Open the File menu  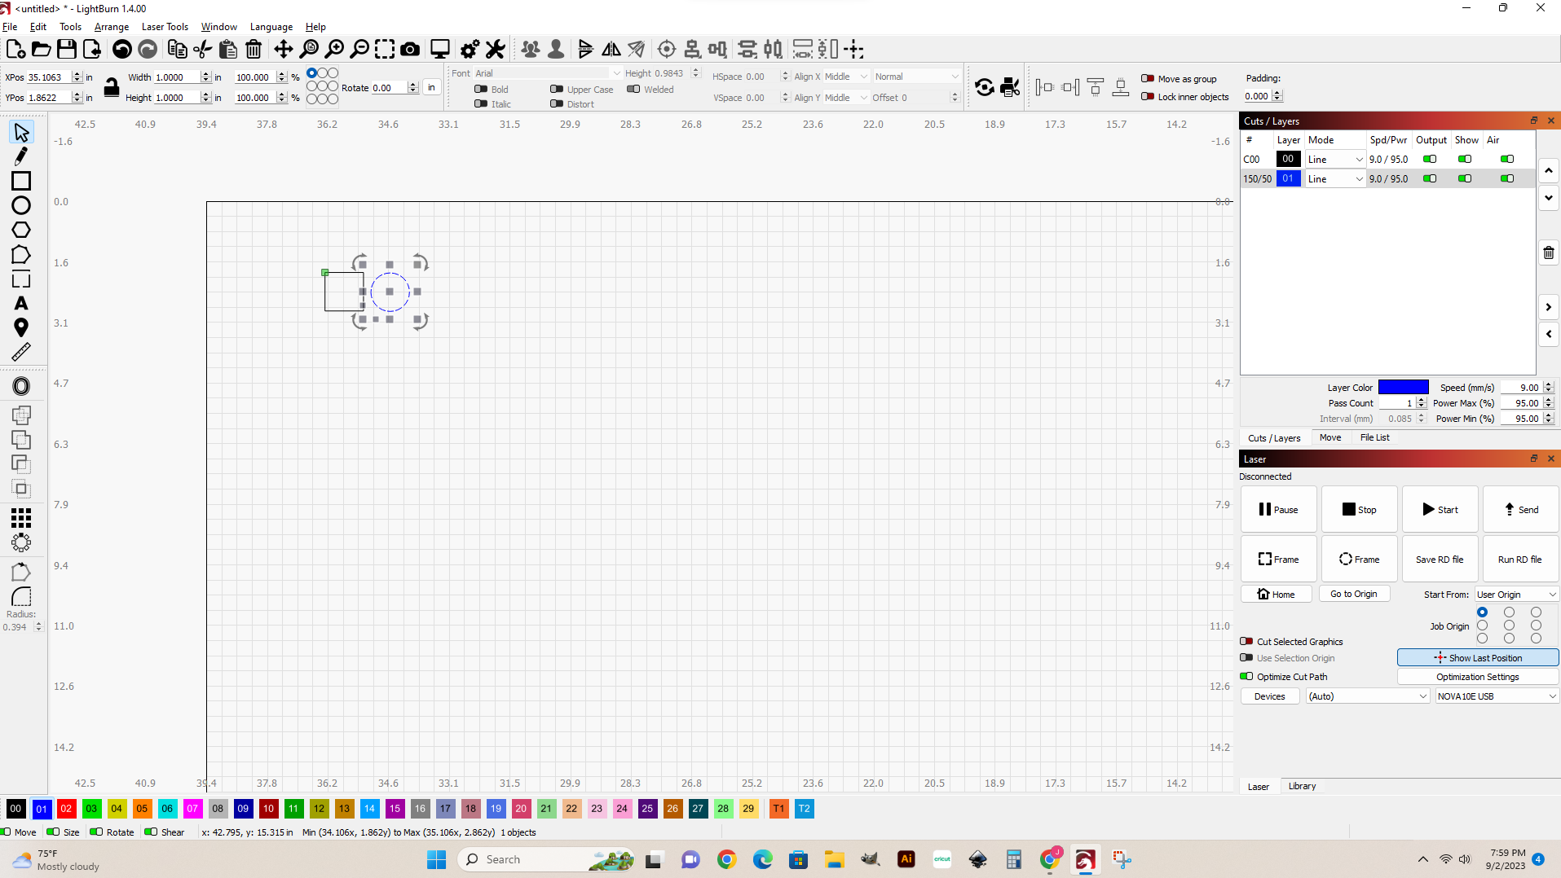click(10, 27)
